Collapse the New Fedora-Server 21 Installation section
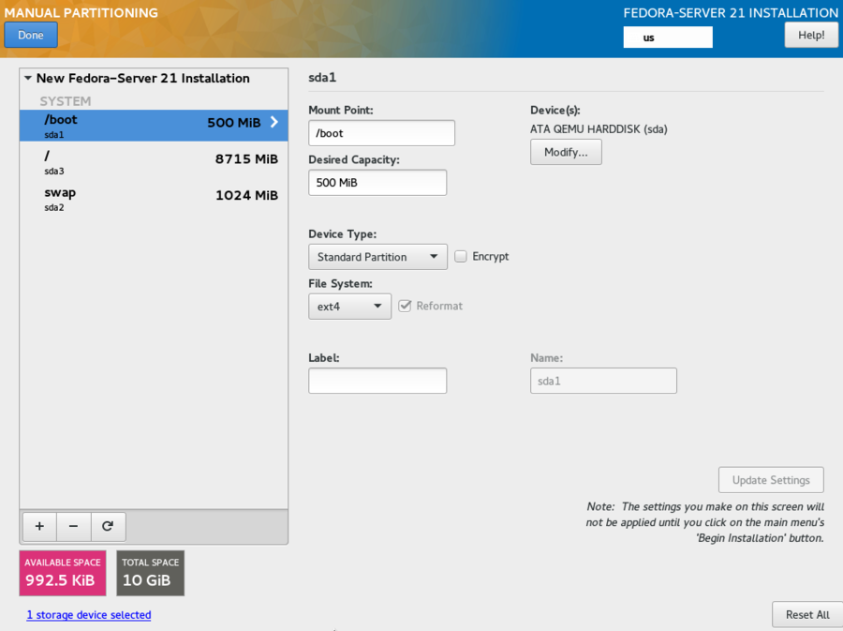 click(28, 79)
